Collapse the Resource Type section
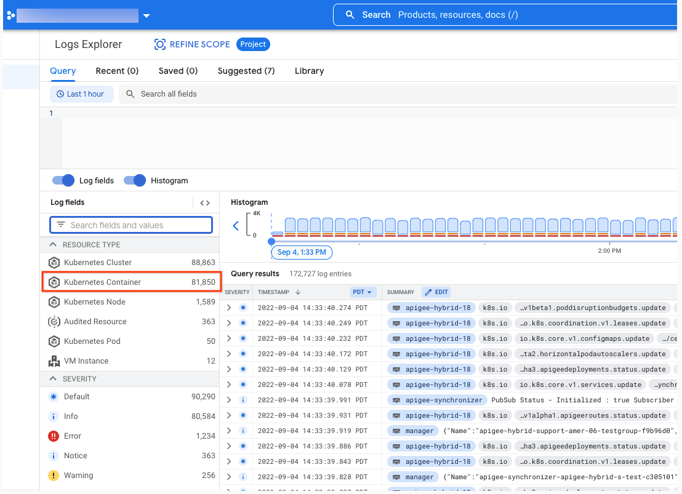Image resolution: width=682 pixels, height=494 pixels. click(x=54, y=245)
